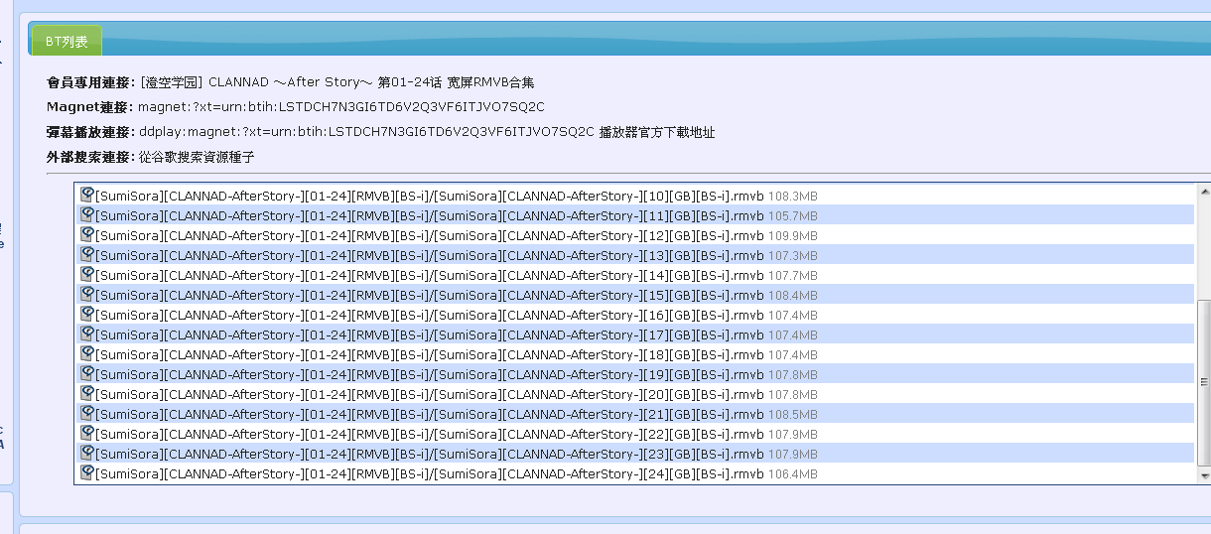Click file icon for episode [20] rmvb

click(86, 393)
